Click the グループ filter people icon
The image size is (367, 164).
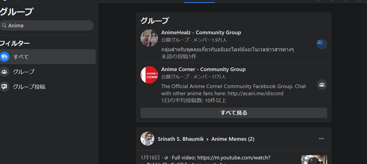[x=5, y=72]
